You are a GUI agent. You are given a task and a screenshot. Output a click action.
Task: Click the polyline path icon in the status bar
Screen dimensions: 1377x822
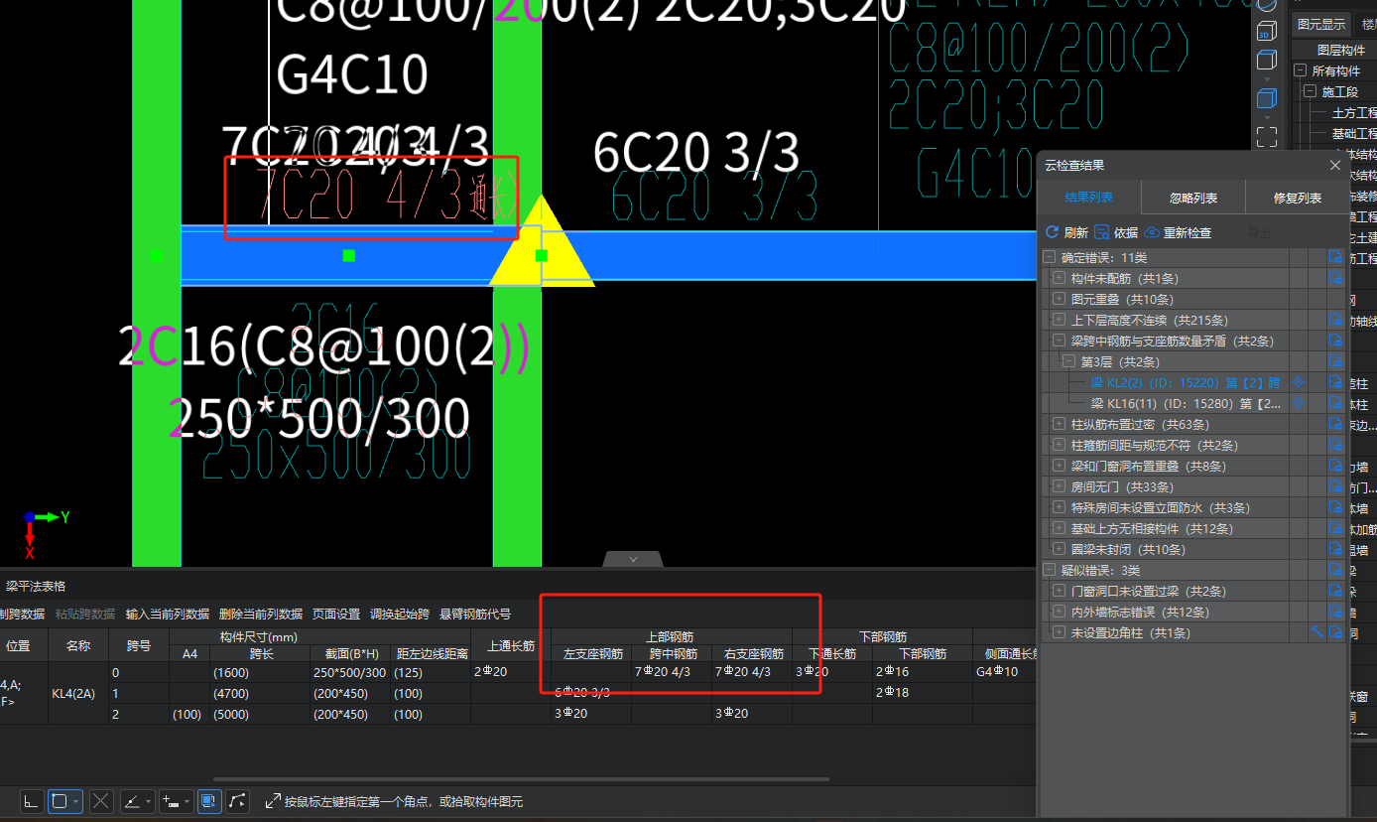click(237, 800)
